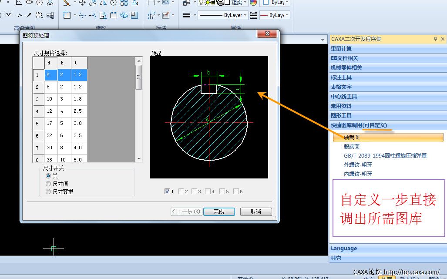Select the 尺寸值 radio button
The width and height of the screenshot is (447, 279).
point(48,184)
